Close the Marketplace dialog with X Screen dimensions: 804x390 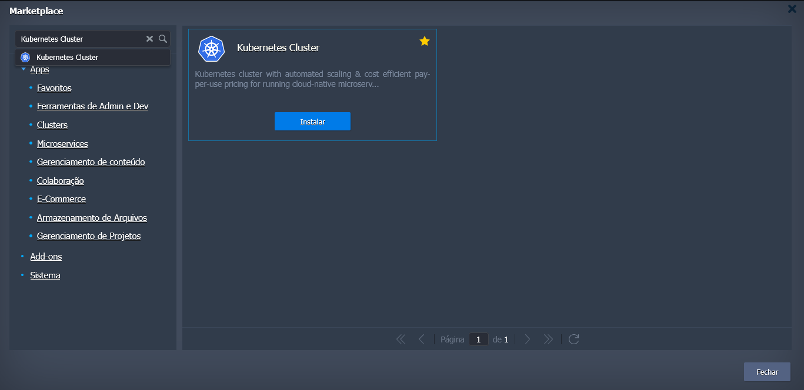pyautogui.click(x=792, y=8)
